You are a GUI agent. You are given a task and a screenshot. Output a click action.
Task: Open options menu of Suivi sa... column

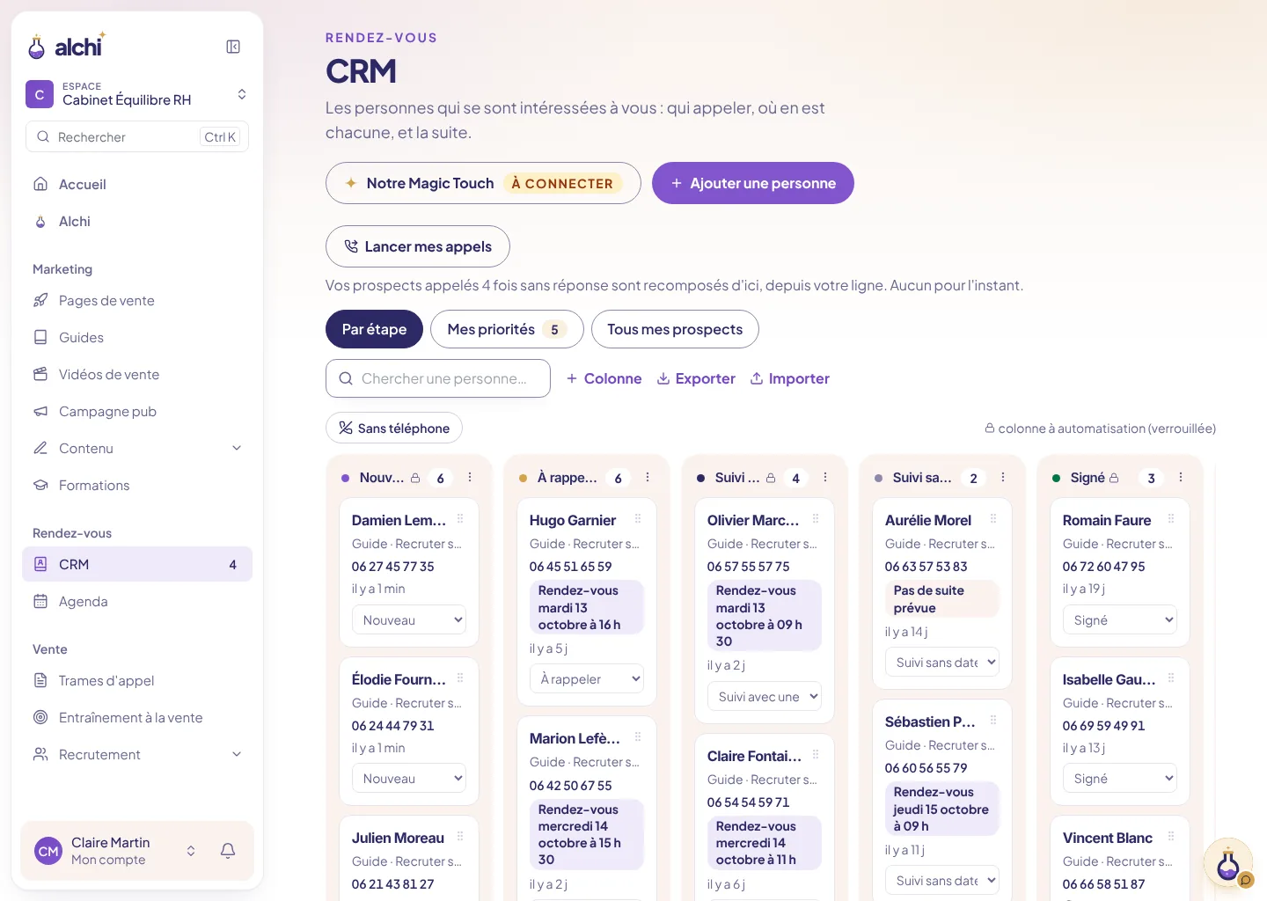pyautogui.click(x=1003, y=478)
